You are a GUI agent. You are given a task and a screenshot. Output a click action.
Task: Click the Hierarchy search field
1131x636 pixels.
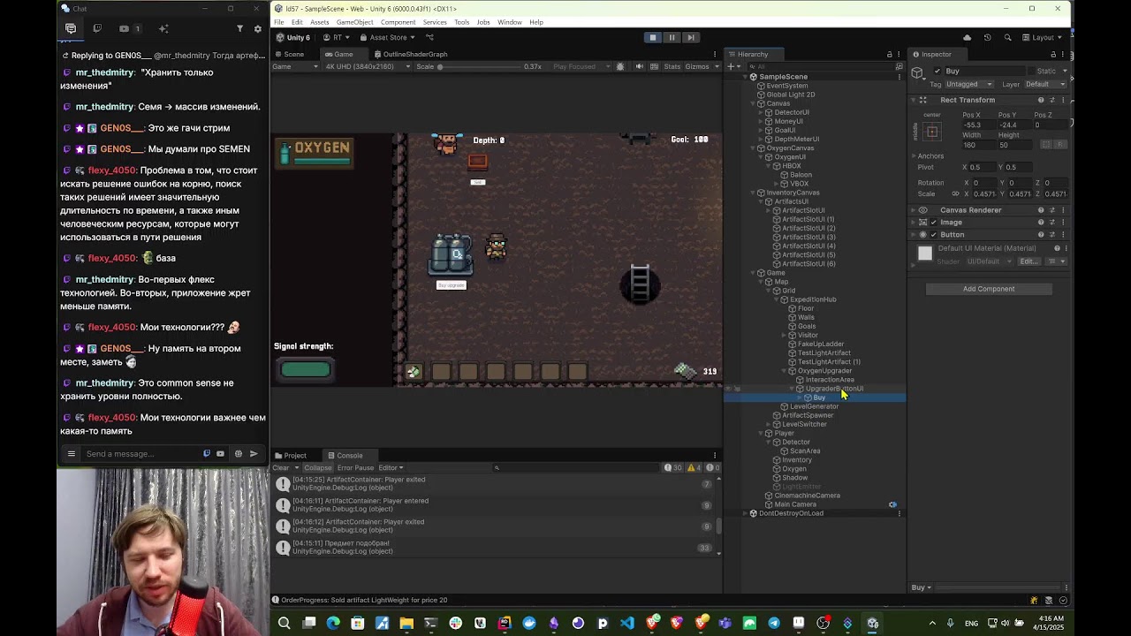(x=819, y=66)
